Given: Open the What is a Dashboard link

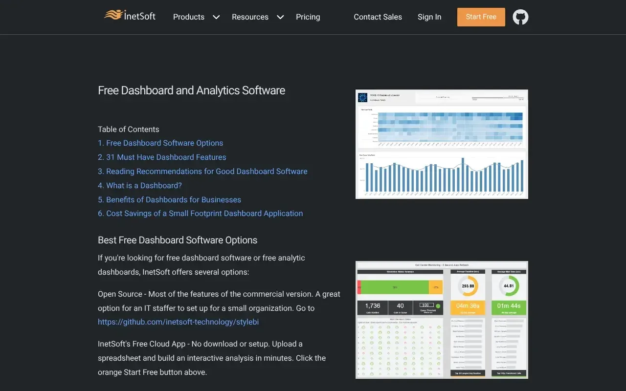Looking at the screenshot, I should pos(140,185).
